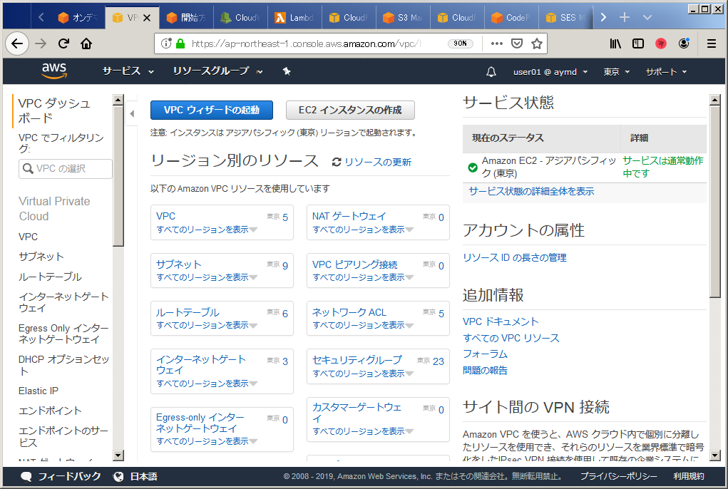Open the user01 @ aymd account dropdown

(x=550, y=72)
